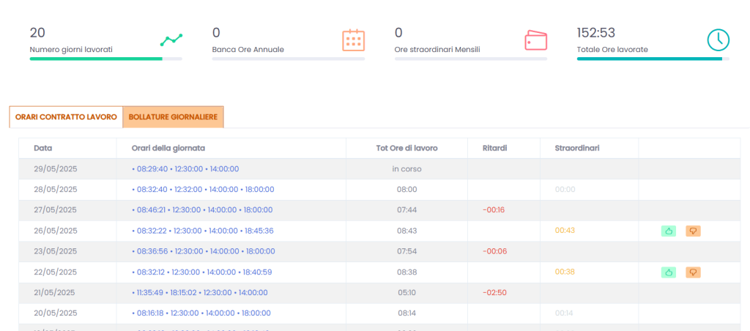Click the times starting 08:32:22
Viewport: 750px width, 331px height.
(x=203, y=231)
